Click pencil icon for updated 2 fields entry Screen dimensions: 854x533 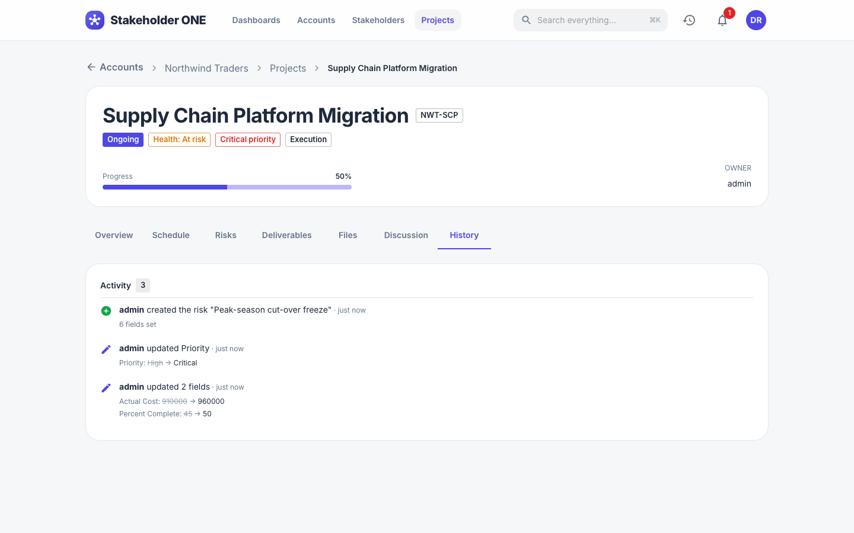pyautogui.click(x=106, y=388)
